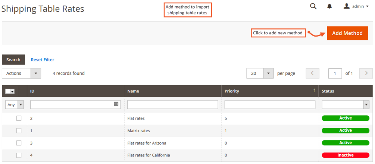Sort by the Priority column arrow

point(314,90)
